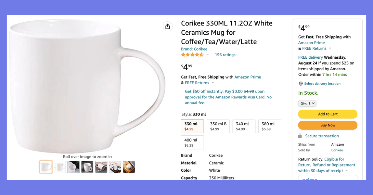The image size is (373, 195).
Task: Expand the FREE Returns details chevron
Action: (213, 83)
